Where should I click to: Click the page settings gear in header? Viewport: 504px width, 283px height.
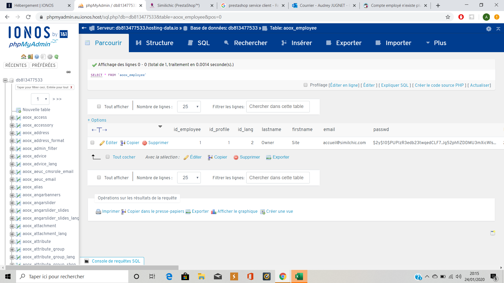(x=489, y=29)
